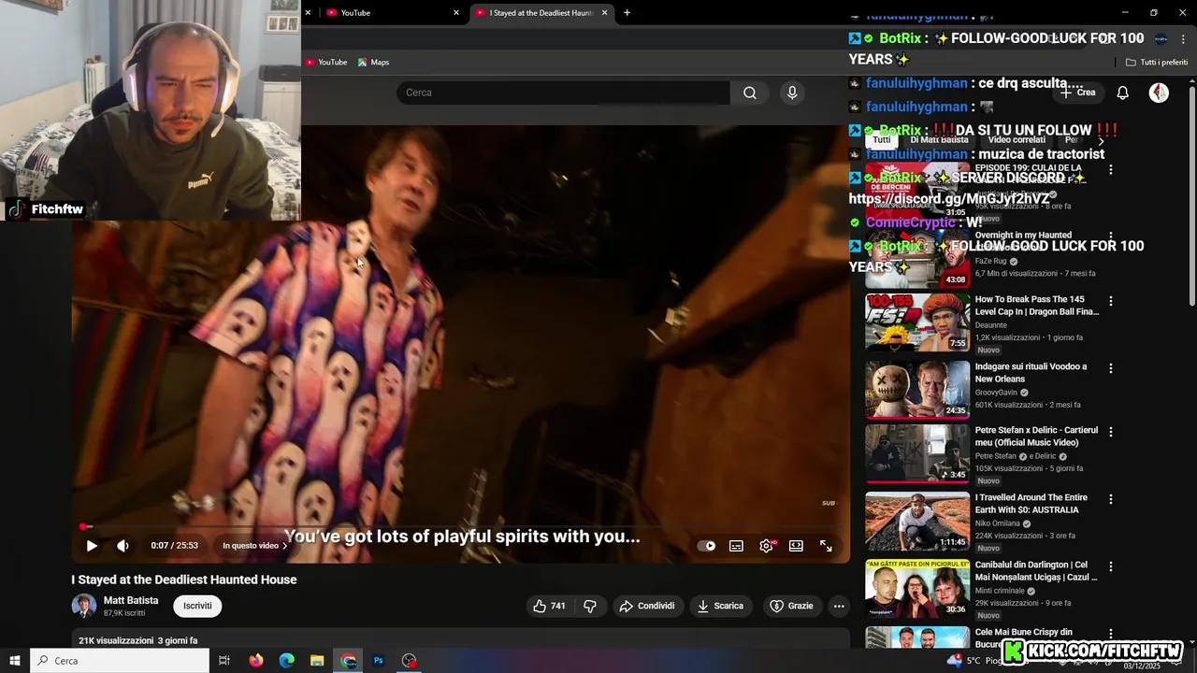Open the 'Tutti i preferiti' bookmarks folder
Viewport: 1197px width, 673px height.
pyautogui.click(x=1157, y=62)
